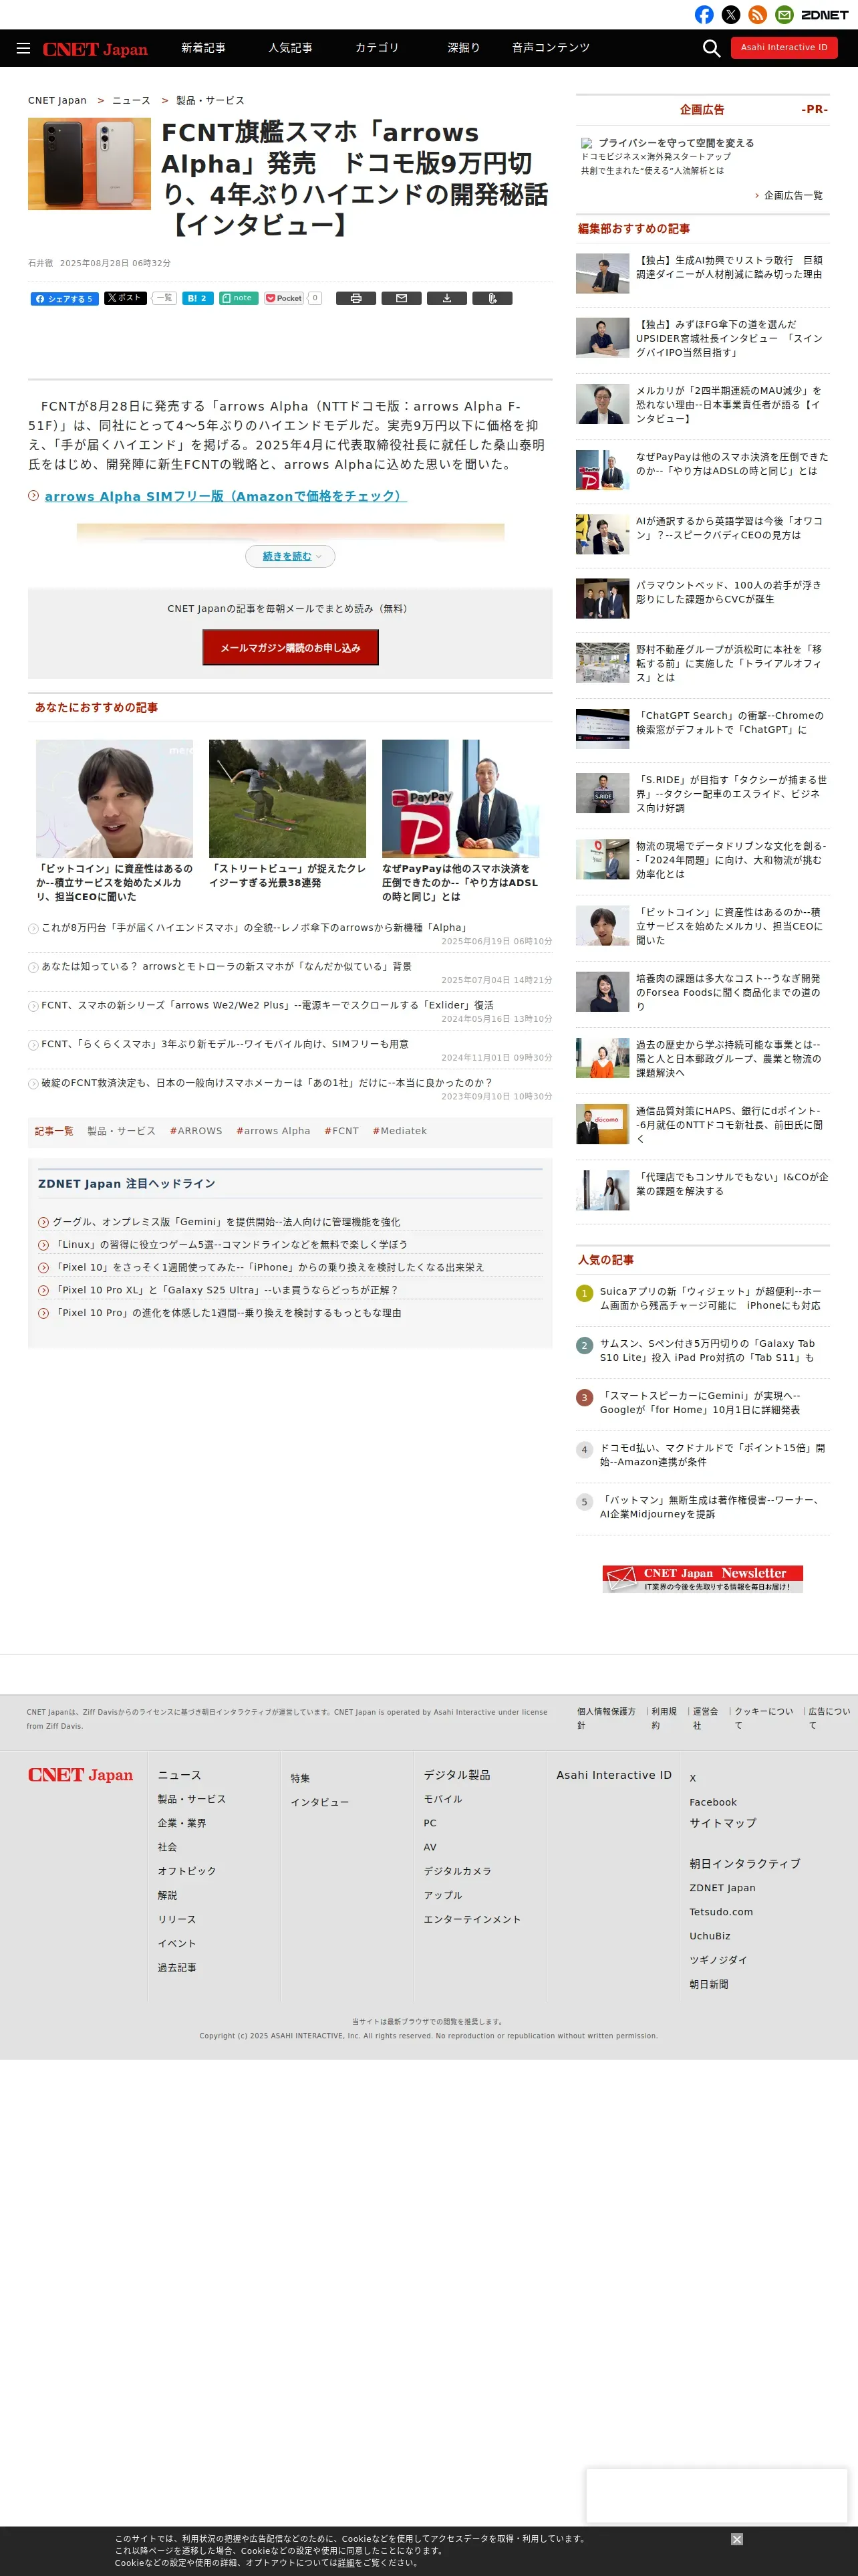The image size is (858, 2576).
Task: Open the X (Twitter) icon at top
Action: [x=731, y=14]
